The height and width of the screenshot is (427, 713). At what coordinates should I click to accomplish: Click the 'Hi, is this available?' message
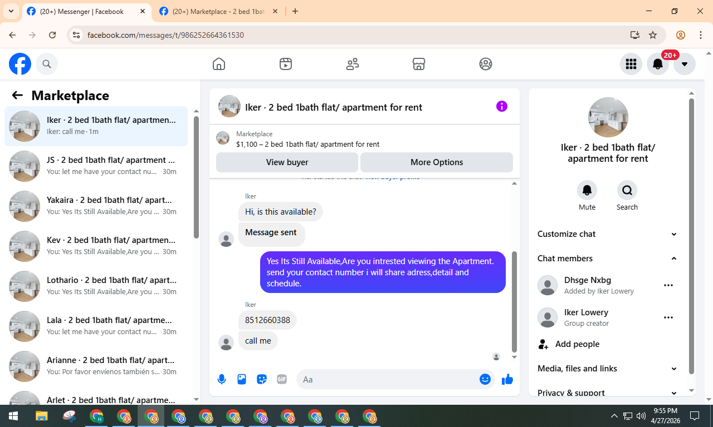[x=281, y=212]
